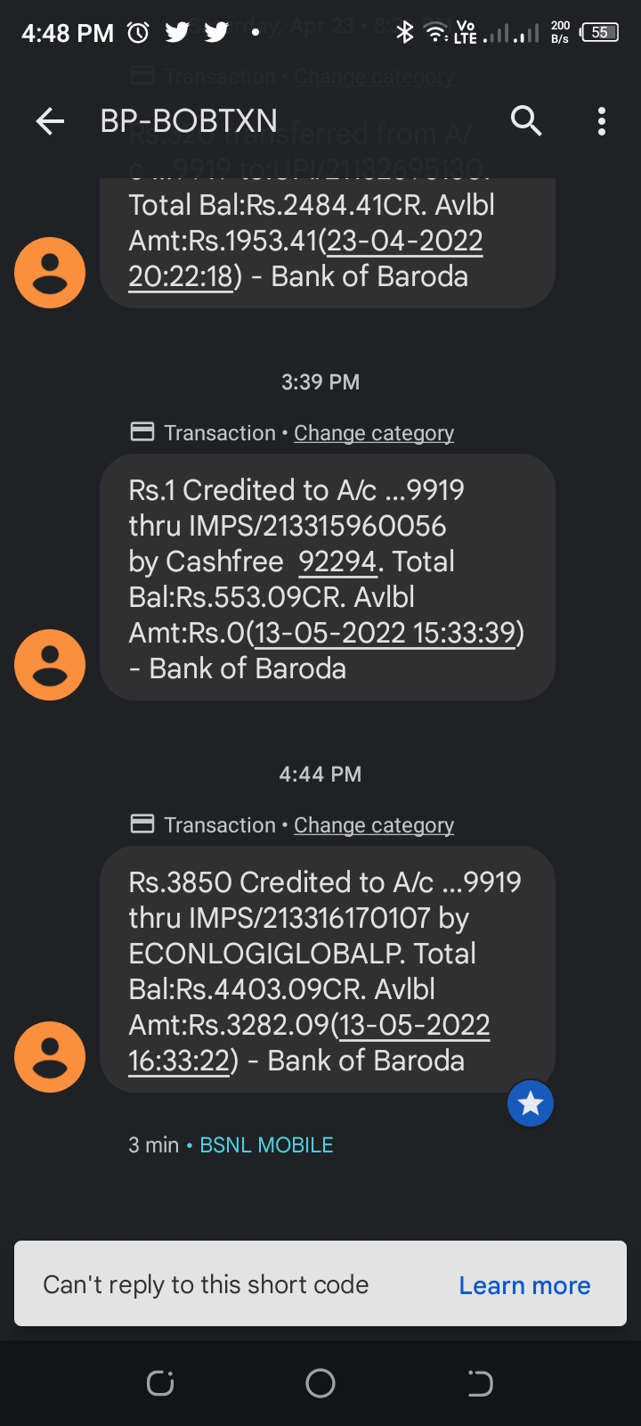Open the three-dot overflow menu
This screenshot has height=1426, width=641.
(602, 121)
